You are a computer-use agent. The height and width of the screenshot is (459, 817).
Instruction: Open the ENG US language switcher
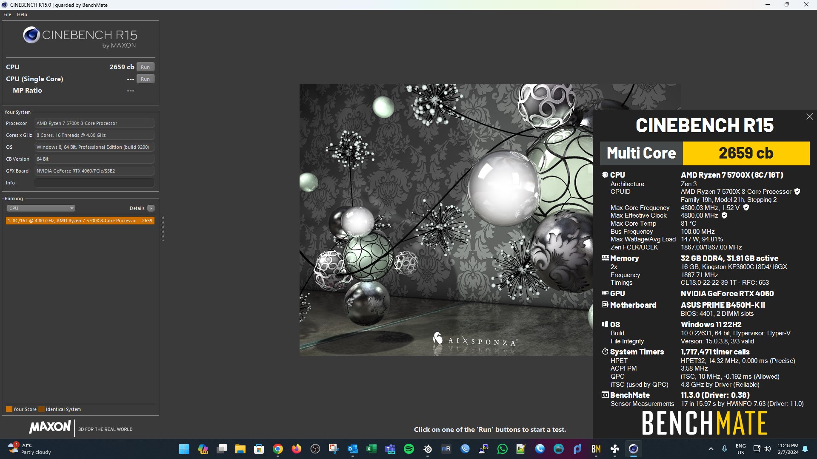tap(741, 449)
